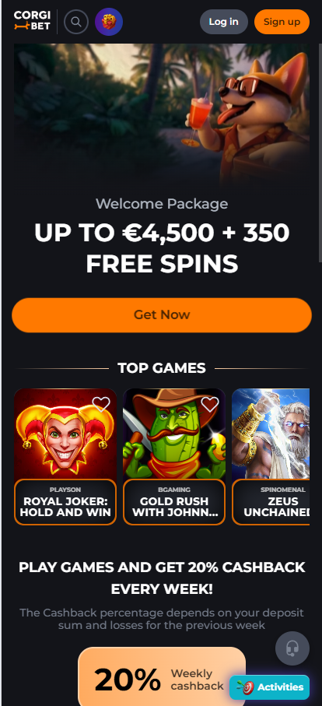Click the Activities dartboard icon
This screenshot has height=706, width=322.
[x=245, y=687]
